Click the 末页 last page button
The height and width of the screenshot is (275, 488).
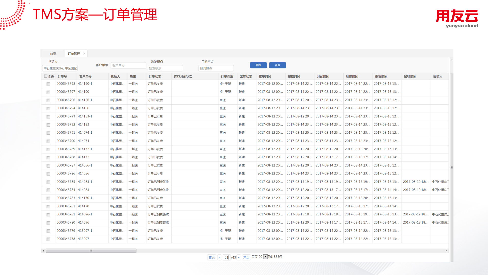click(x=246, y=257)
